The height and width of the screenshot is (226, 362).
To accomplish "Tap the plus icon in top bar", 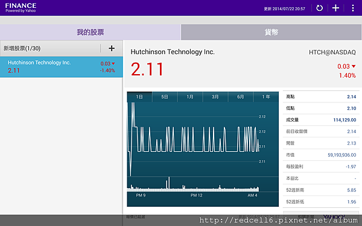I will point(335,8).
